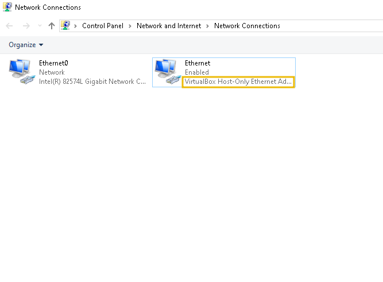Screen dimensions: 383x282
Task: Expand chevron before Control Panel breadcrumb
Action: click(x=75, y=26)
